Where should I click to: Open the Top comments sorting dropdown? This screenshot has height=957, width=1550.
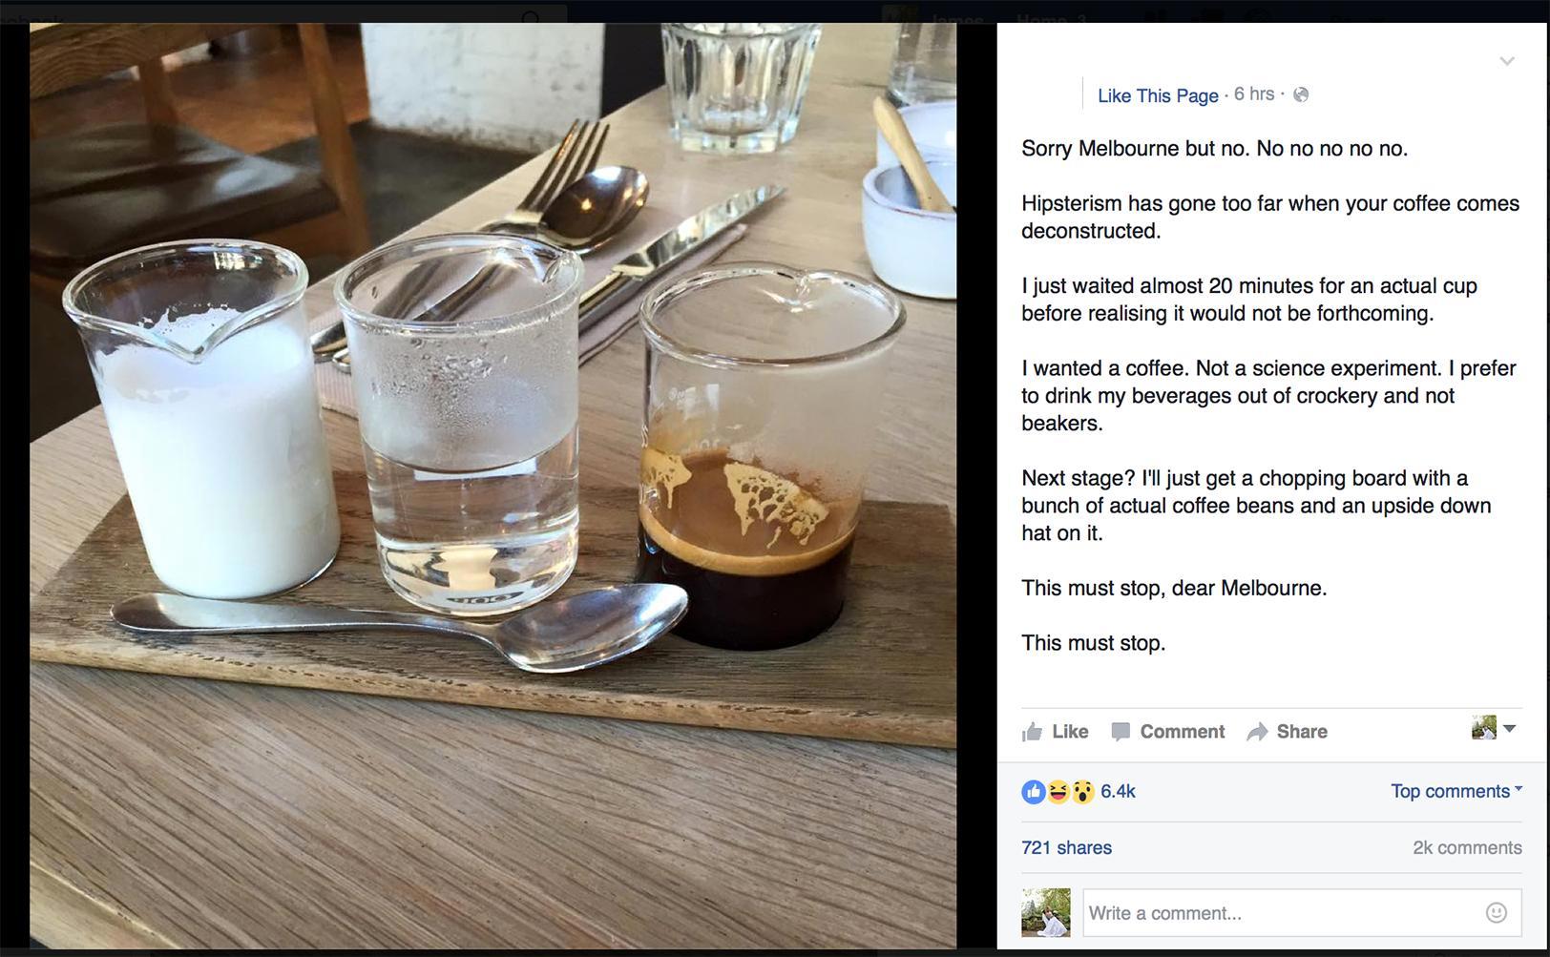(x=1455, y=791)
